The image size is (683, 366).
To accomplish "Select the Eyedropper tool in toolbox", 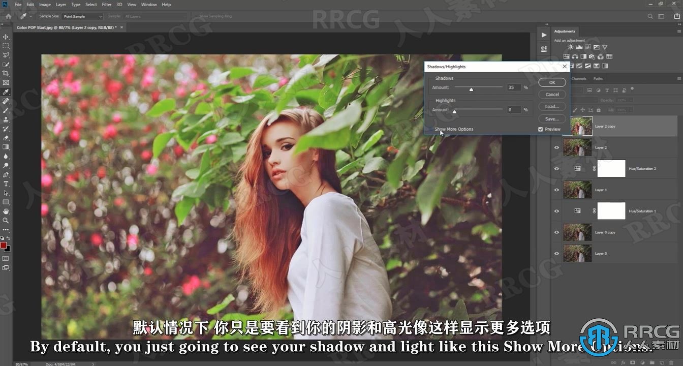I will pyautogui.click(x=6, y=91).
